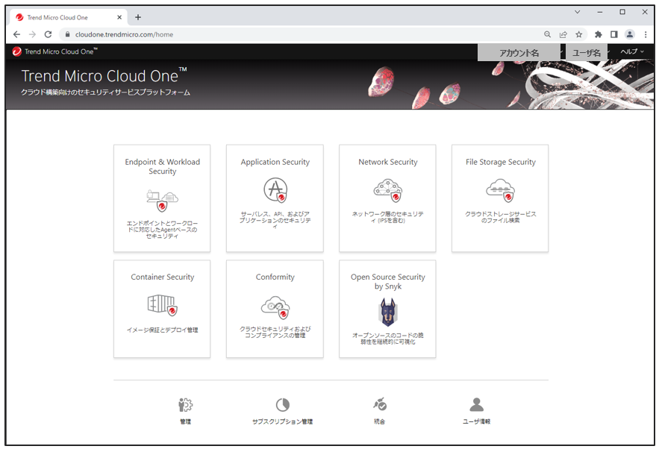Click the サブスクリプション管理 pie chart icon
Screen dimensions: 659x449
coord(282,405)
